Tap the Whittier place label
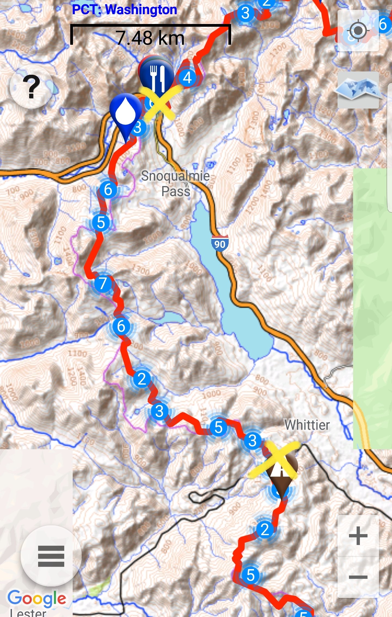 (307, 425)
